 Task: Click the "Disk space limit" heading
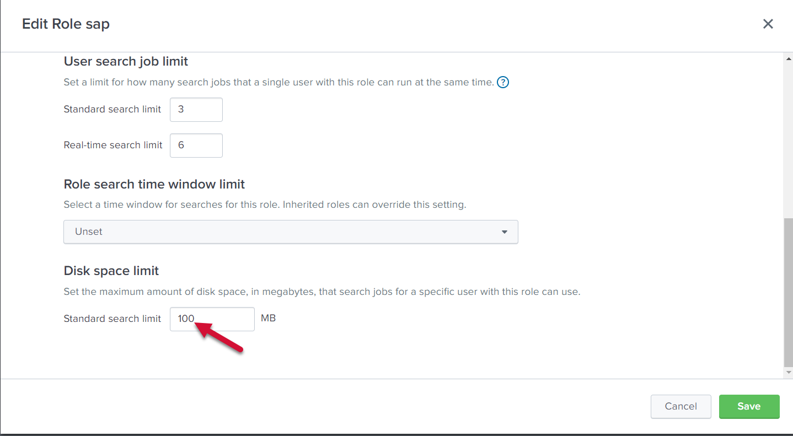[111, 271]
